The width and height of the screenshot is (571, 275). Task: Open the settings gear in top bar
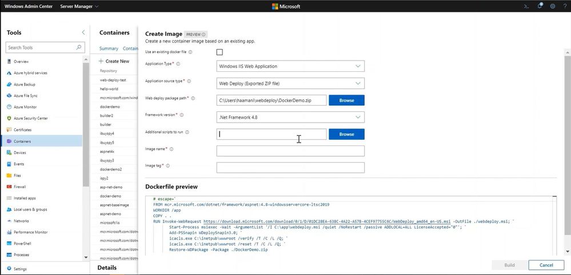click(x=553, y=6)
